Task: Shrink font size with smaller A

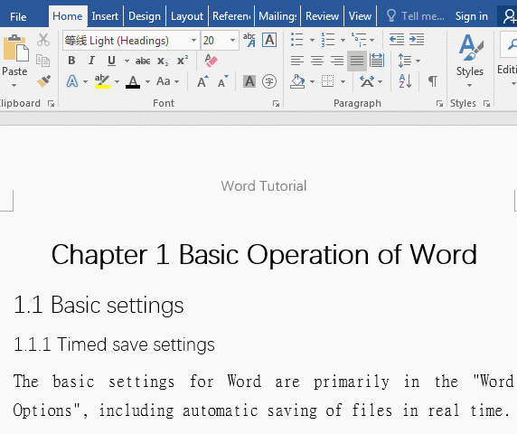Action: point(223,81)
